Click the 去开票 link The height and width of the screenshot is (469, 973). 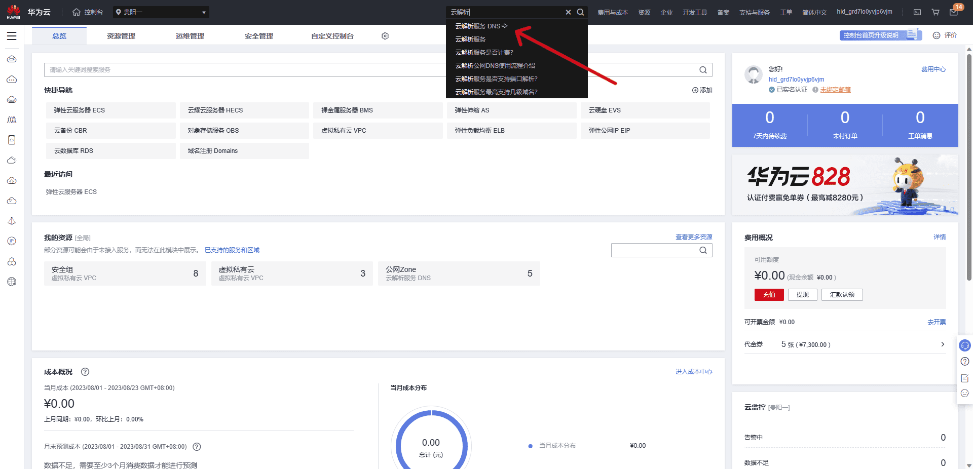[937, 322]
